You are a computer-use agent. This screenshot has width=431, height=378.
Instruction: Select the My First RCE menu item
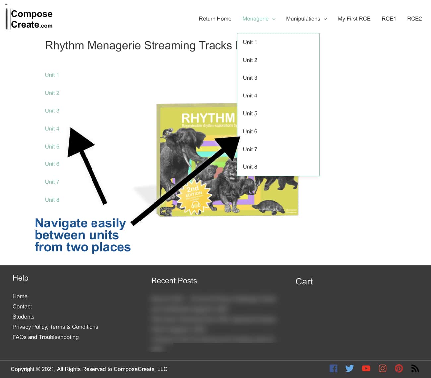354,19
